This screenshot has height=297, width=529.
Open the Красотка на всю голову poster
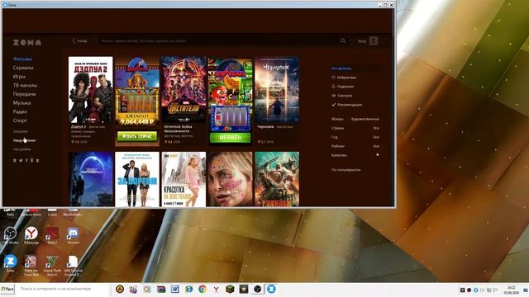183,179
